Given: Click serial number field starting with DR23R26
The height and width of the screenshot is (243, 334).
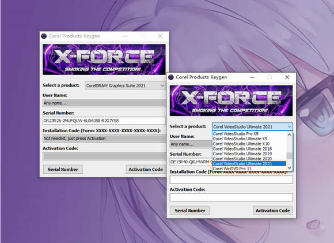Looking at the screenshot, I should 104,121.
